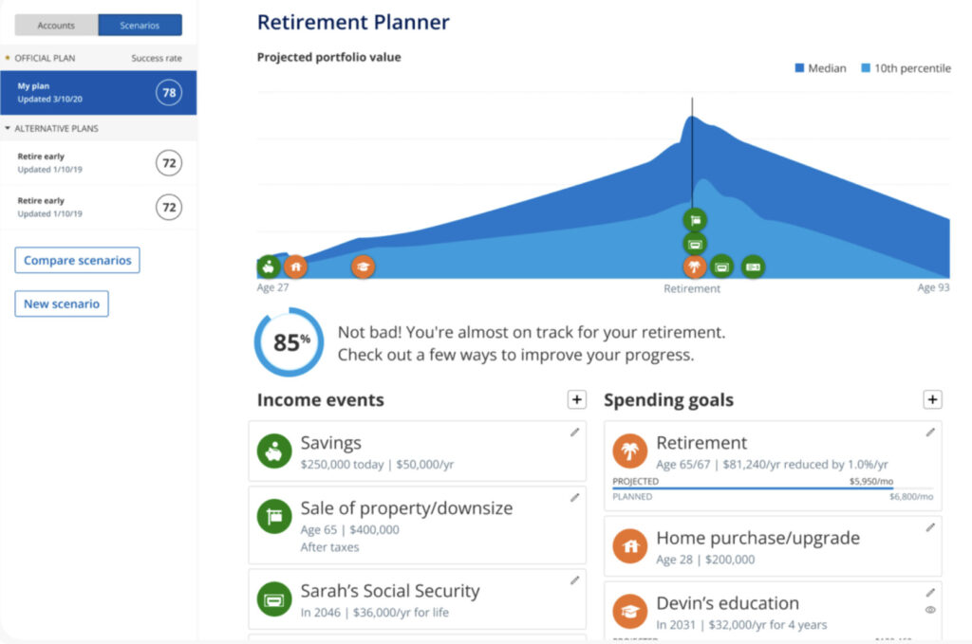This screenshot has height=644, width=972.
Task: Click the plus icon to add a spending goal
Action: pyautogui.click(x=932, y=399)
